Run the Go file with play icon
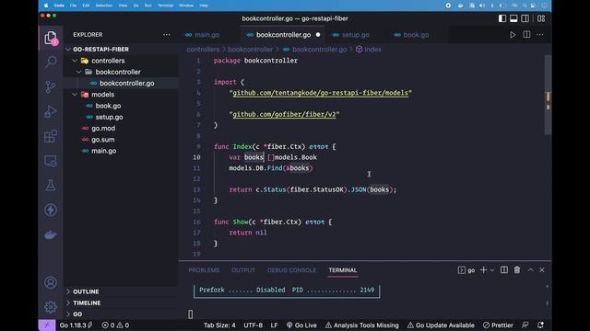The width and height of the screenshot is (590, 331). point(513,35)
